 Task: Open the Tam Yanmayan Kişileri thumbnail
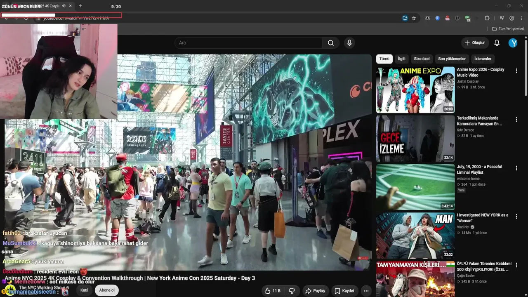pyautogui.click(x=415, y=279)
